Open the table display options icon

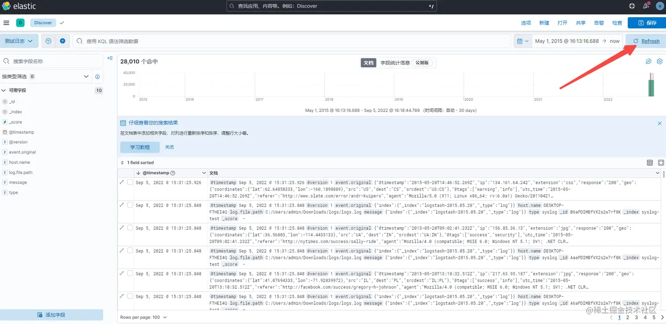tap(650, 163)
